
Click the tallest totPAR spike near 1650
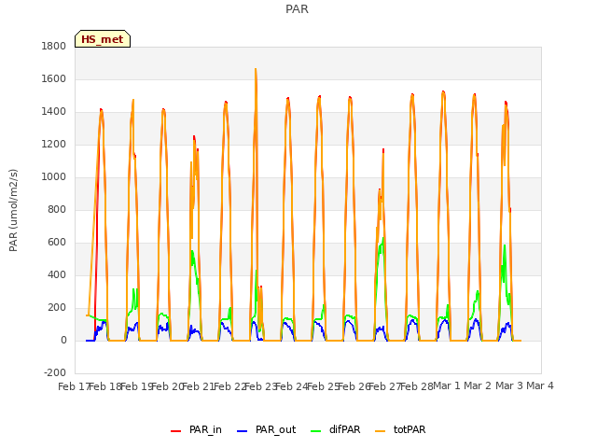256,69
